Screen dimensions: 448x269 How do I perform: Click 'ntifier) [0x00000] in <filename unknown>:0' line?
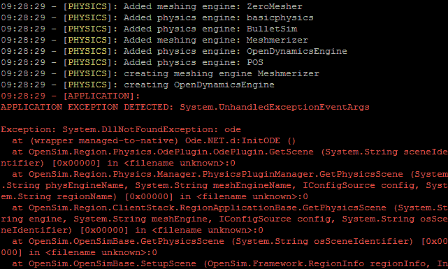point(118,163)
